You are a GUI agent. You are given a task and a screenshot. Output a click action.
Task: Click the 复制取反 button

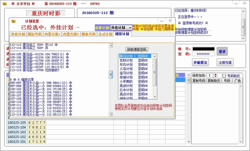214,81
